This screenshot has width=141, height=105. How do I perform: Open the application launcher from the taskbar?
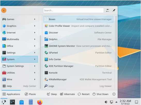(x=4, y=102)
